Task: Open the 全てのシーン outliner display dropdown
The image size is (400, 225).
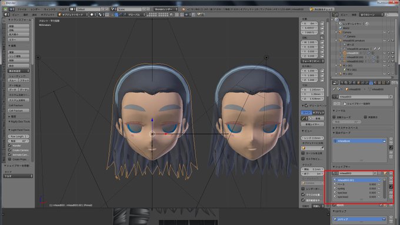Action: (x=372, y=15)
